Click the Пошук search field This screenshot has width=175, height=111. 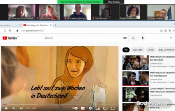tap(84, 38)
